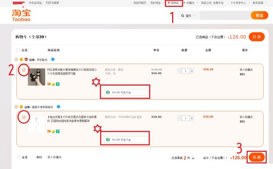Open the 帝发鞋坊 shop name link
The height and width of the screenshot is (169, 273).
pyautogui.click(x=42, y=60)
